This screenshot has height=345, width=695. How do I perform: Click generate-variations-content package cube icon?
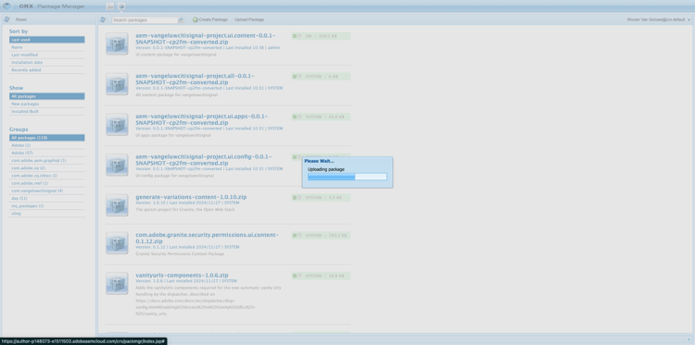(117, 205)
